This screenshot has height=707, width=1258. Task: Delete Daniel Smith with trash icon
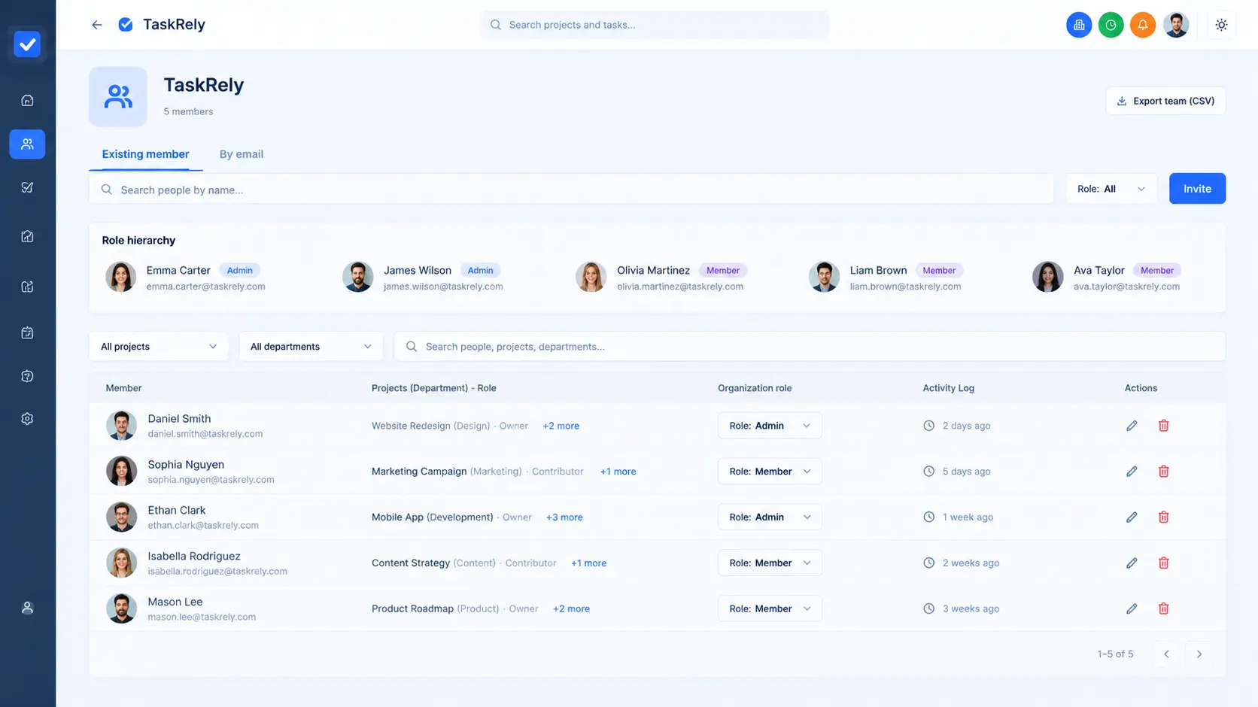[1163, 426]
